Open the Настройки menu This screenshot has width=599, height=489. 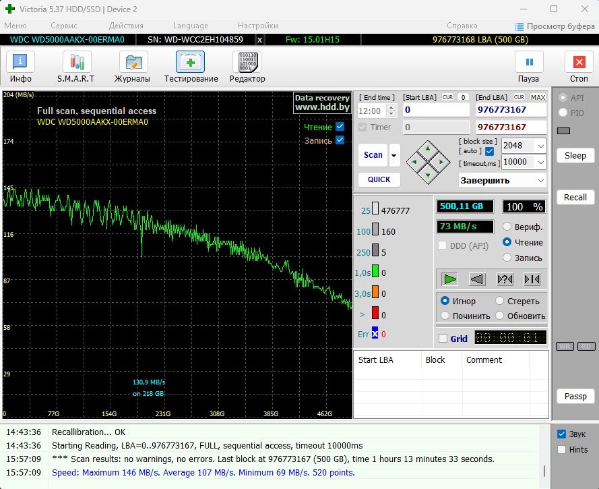pos(258,26)
